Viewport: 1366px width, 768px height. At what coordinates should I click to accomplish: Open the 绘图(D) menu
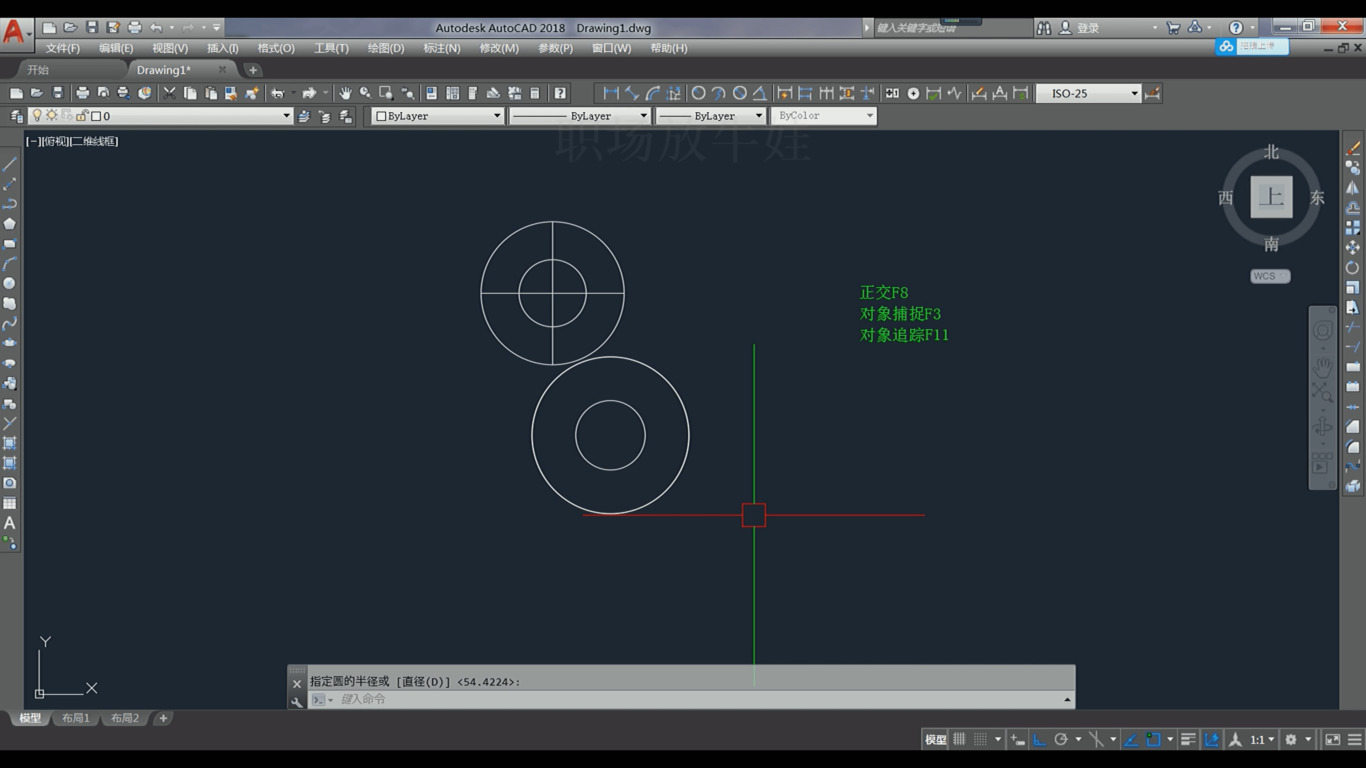point(386,48)
